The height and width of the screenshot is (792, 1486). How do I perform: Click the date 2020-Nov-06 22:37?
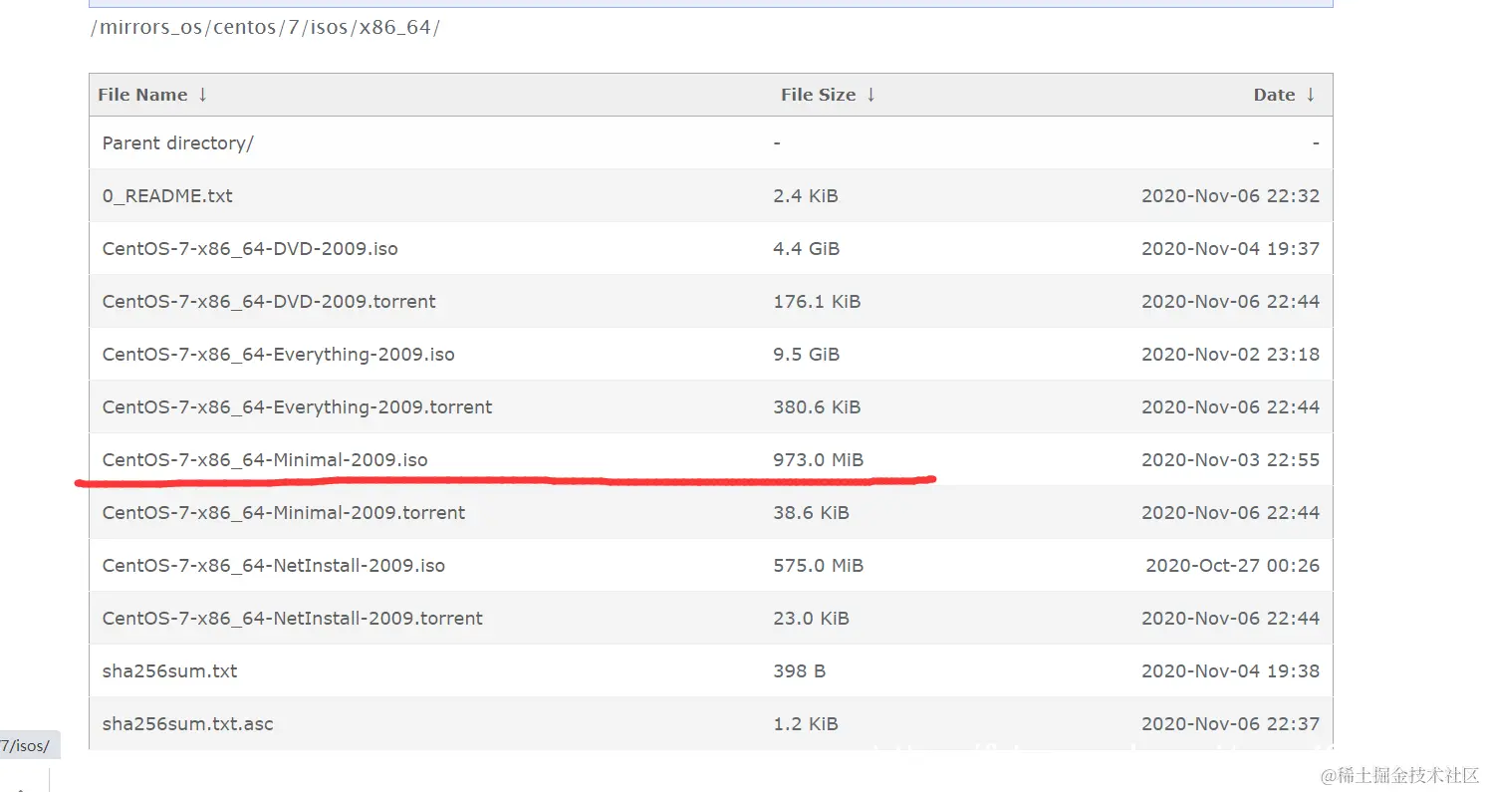tap(1230, 724)
